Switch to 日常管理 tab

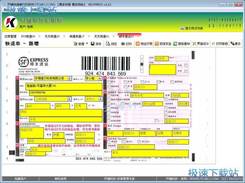(x=10, y=36)
